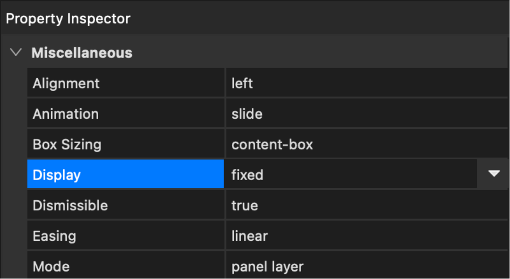The height and width of the screenshot is (279, 510).
Task: Toggle the Dismissible value 'true'
Action: pyautogui.click(x=245, y=205)
